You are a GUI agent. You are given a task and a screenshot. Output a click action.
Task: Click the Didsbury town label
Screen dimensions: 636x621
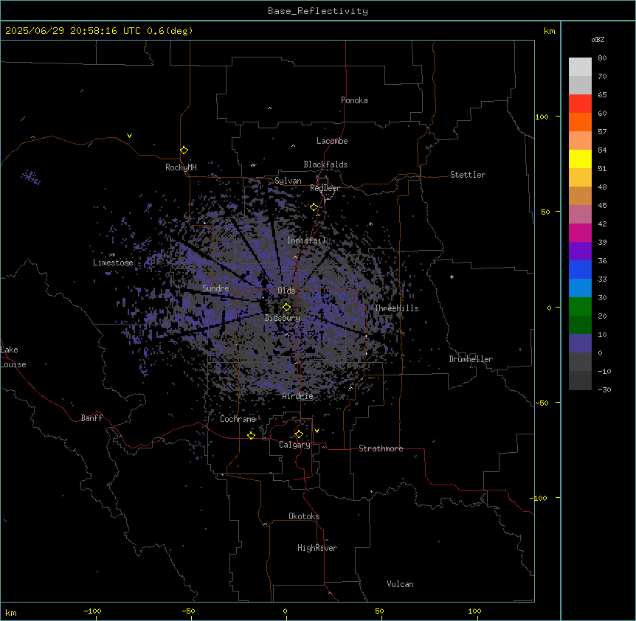click(x=283, y=318)
